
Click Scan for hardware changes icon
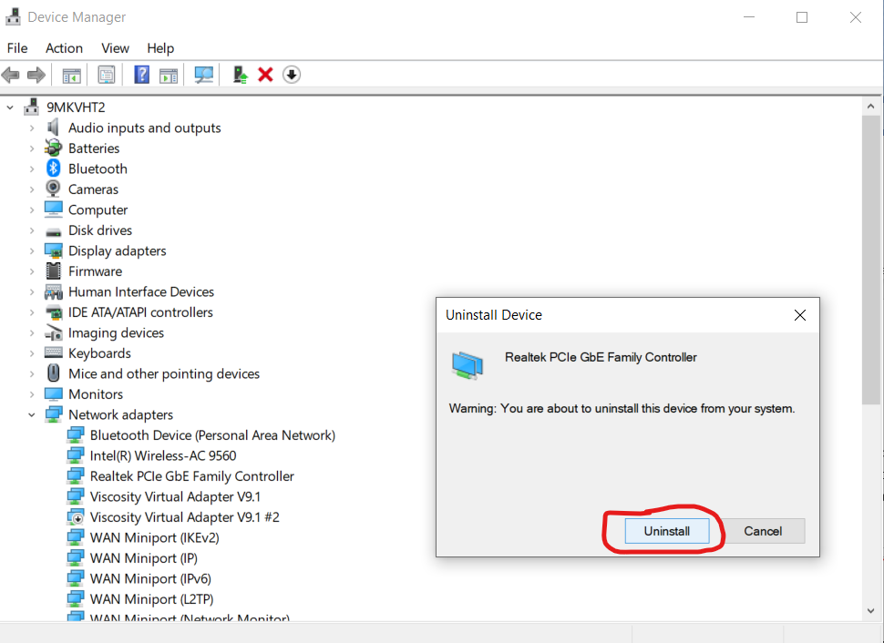[203, 75]
